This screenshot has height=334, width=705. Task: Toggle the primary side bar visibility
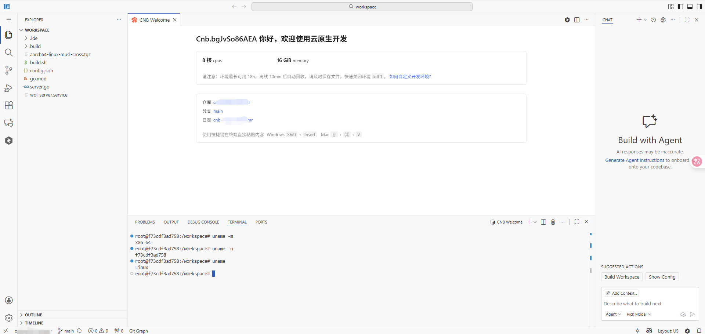tap(680, 7)
